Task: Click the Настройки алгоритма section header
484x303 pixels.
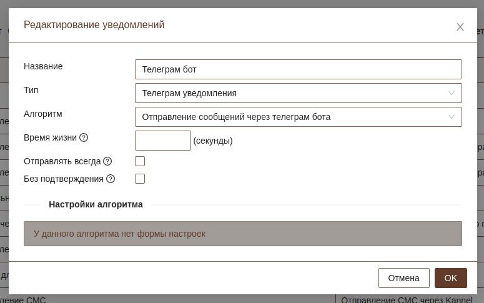Action: click(96, 204)
